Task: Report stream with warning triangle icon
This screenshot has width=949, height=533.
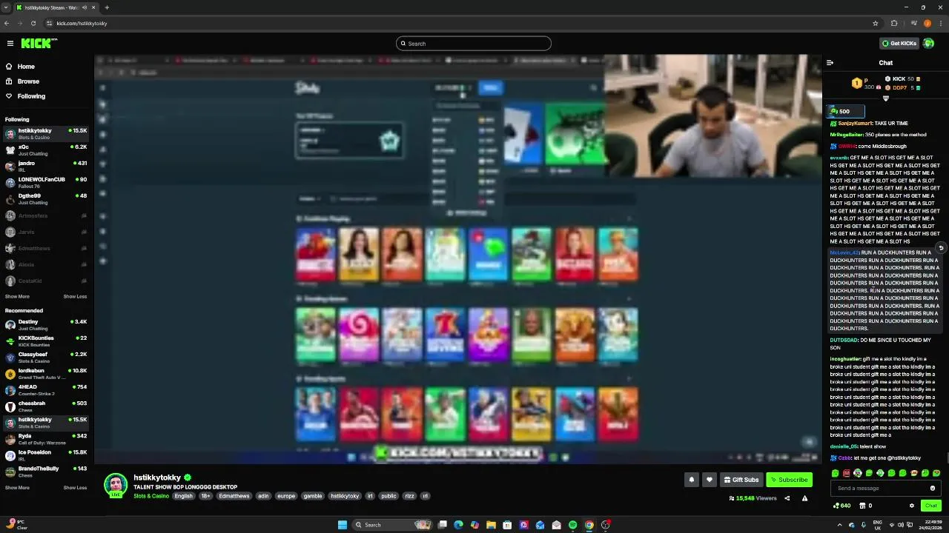Action: (x=804, y=498)
